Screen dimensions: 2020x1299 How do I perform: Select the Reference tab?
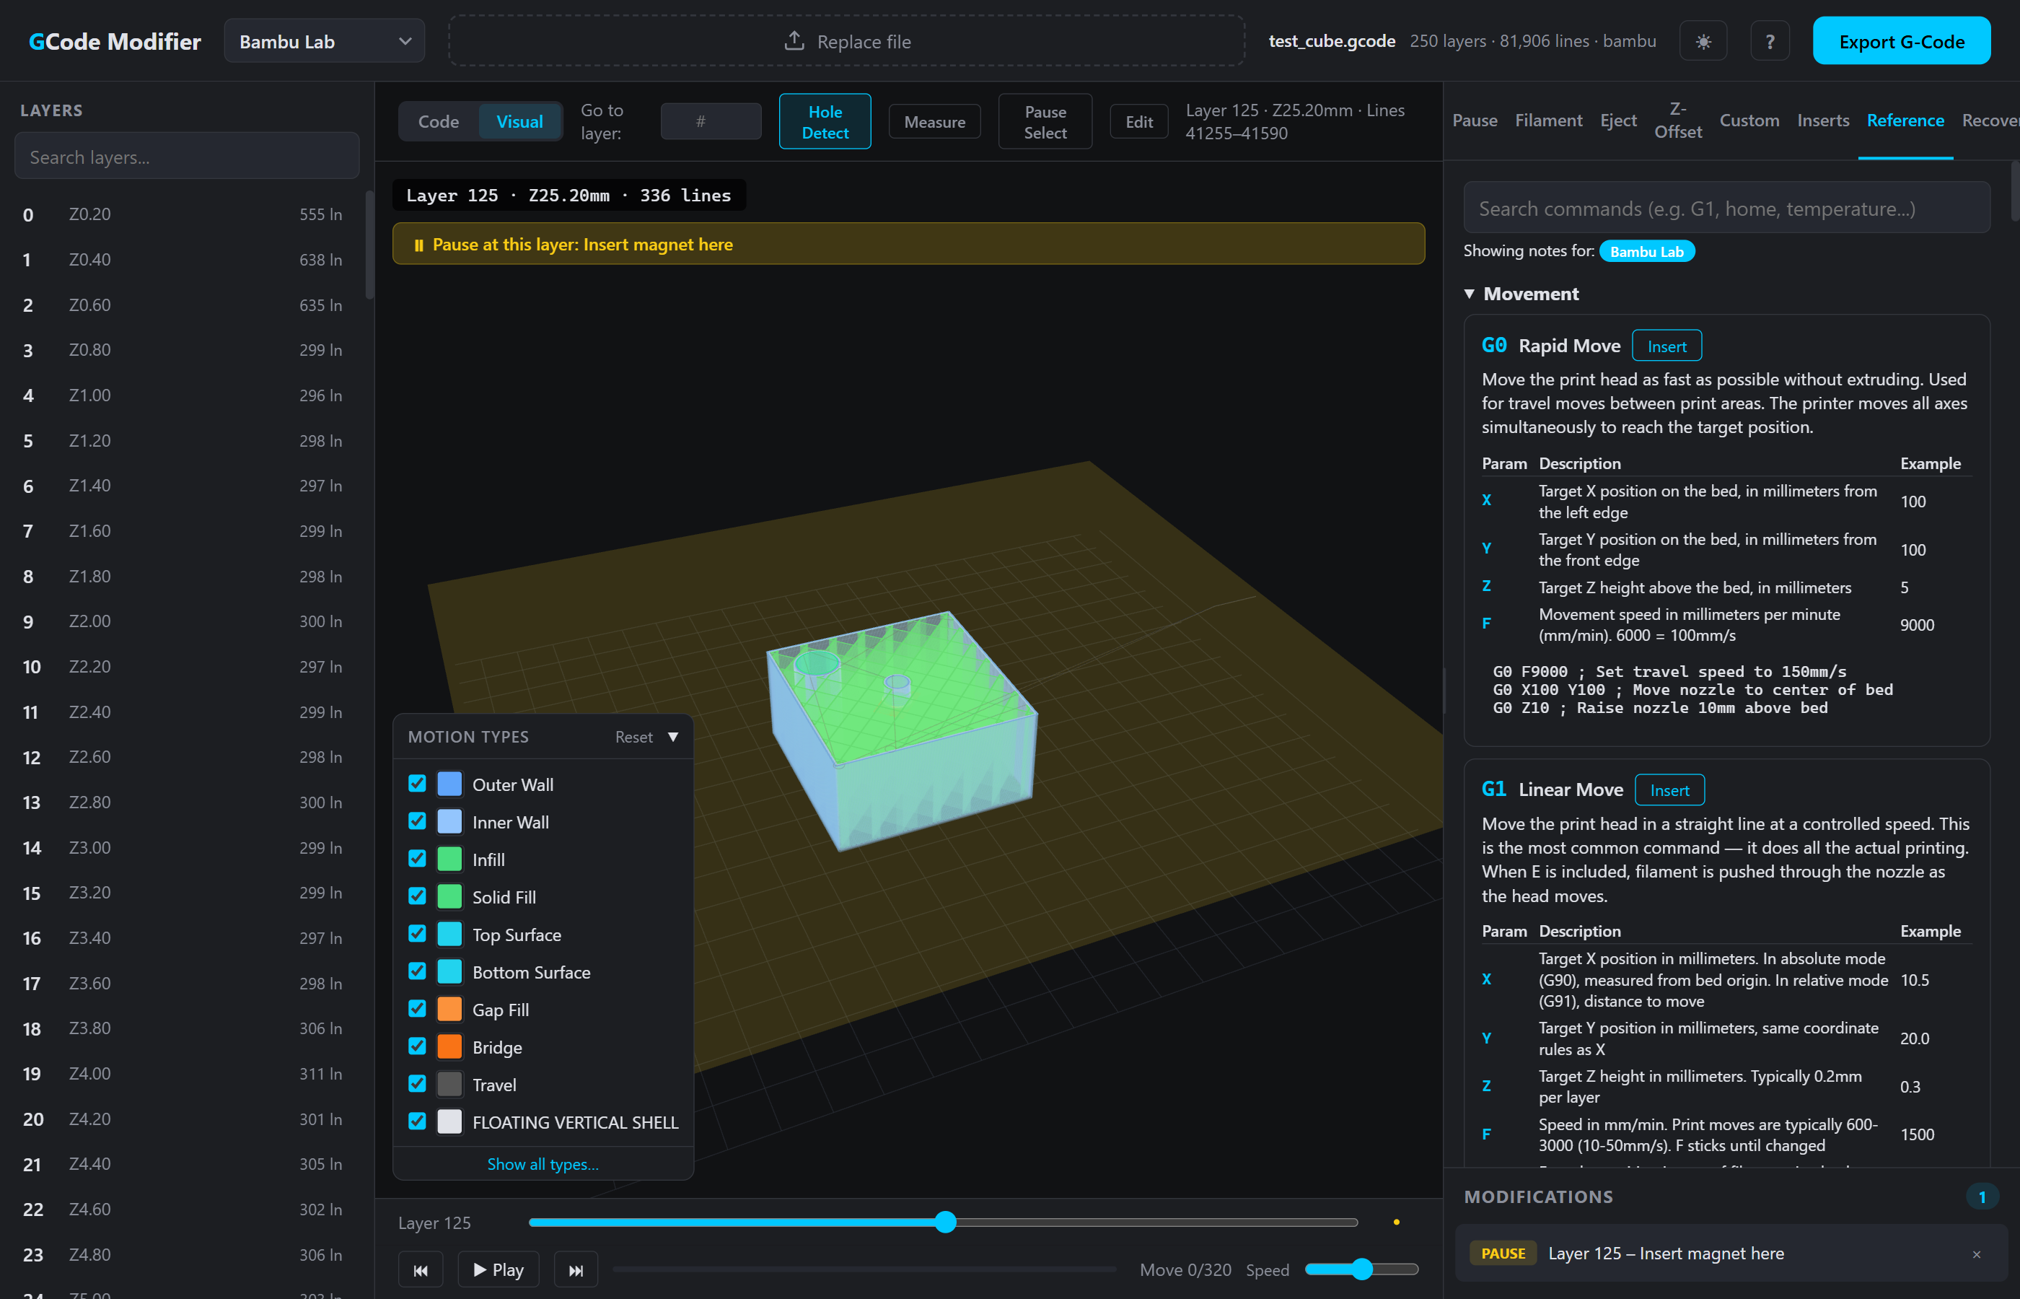click(x=1905, y=121)
